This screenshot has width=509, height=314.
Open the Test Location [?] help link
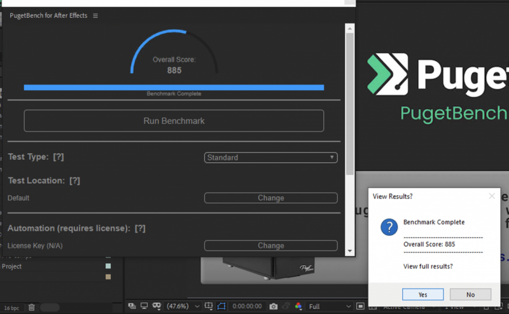(74, 181)
